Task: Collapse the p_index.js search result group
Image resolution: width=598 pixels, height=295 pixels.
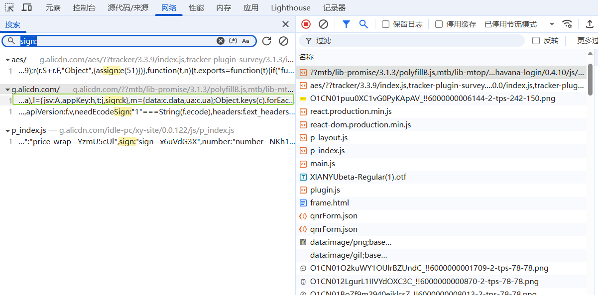Action: coord(7,130)
